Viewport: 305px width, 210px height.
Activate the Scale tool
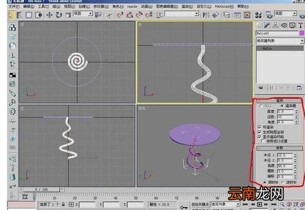click(68, 15)
